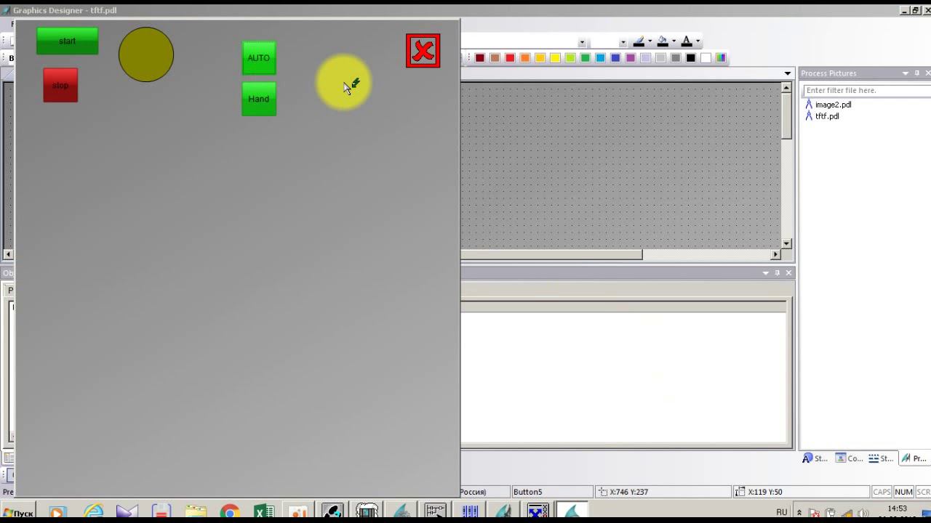Switch to the first 'St...' panel tab

(815, 458)
